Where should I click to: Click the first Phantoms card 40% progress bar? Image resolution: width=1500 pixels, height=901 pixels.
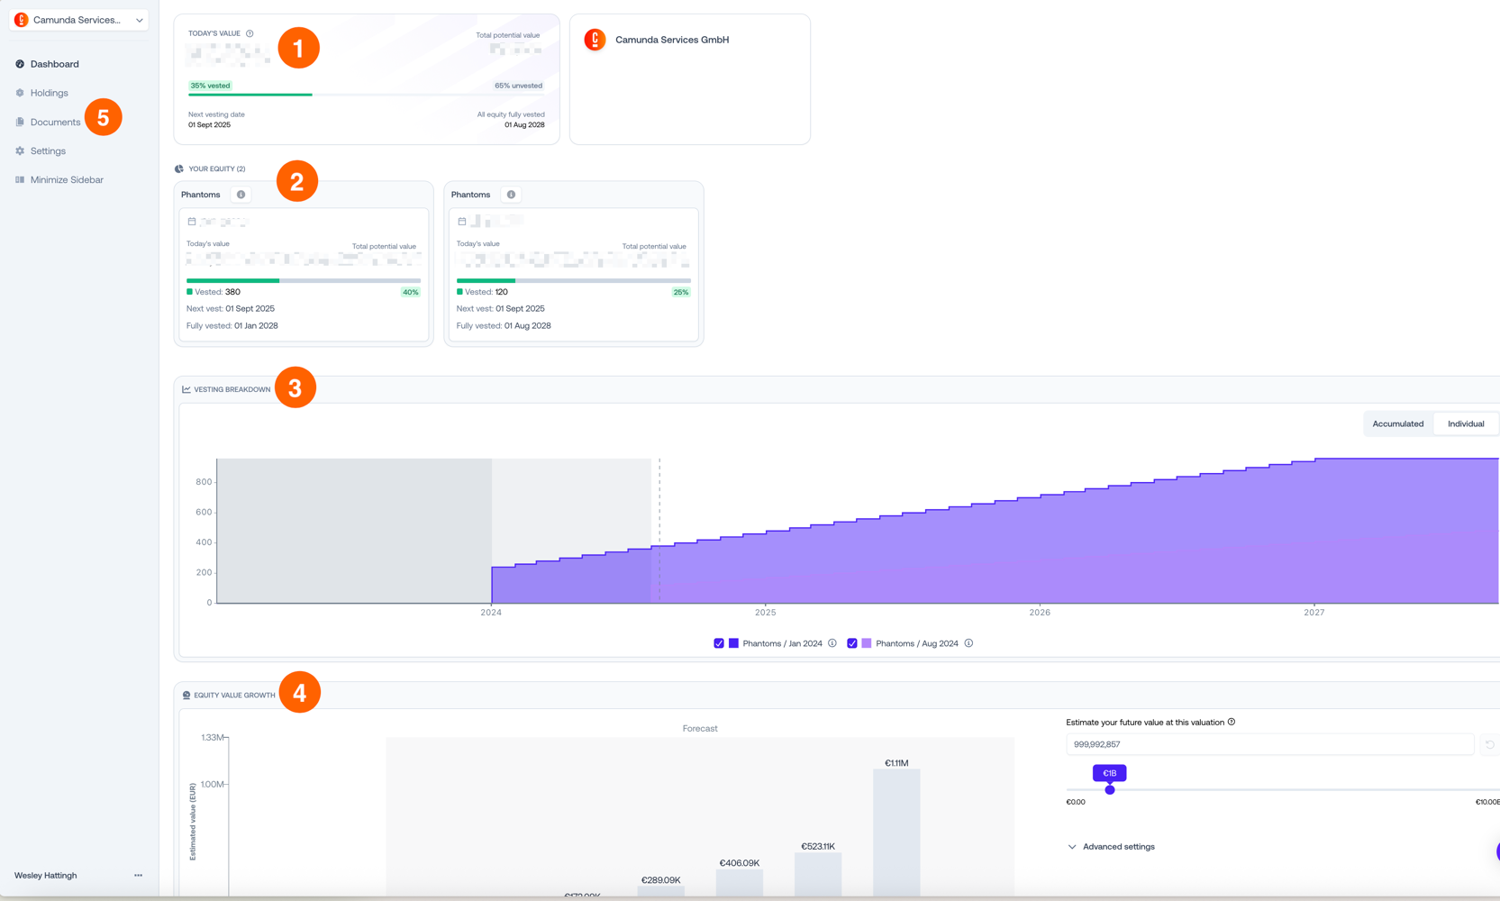point(304,281)
